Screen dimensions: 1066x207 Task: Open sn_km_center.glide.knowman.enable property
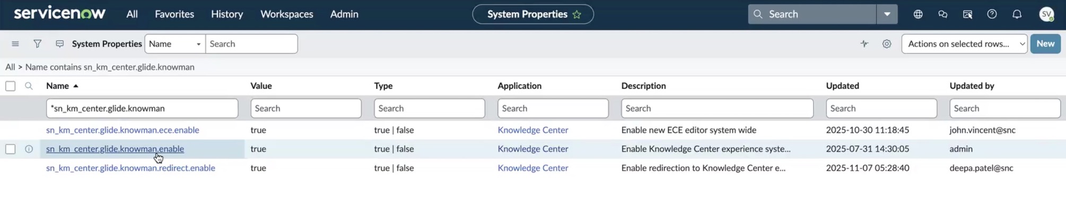coord(115,149)
